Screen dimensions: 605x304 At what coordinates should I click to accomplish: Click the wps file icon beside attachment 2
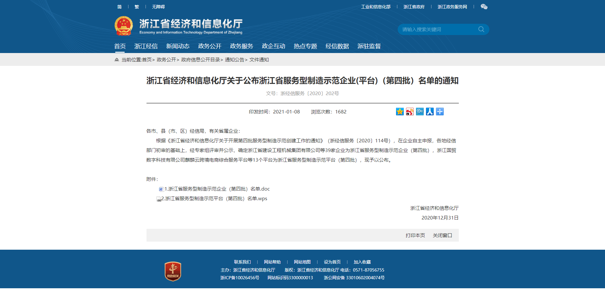[158, 199]
